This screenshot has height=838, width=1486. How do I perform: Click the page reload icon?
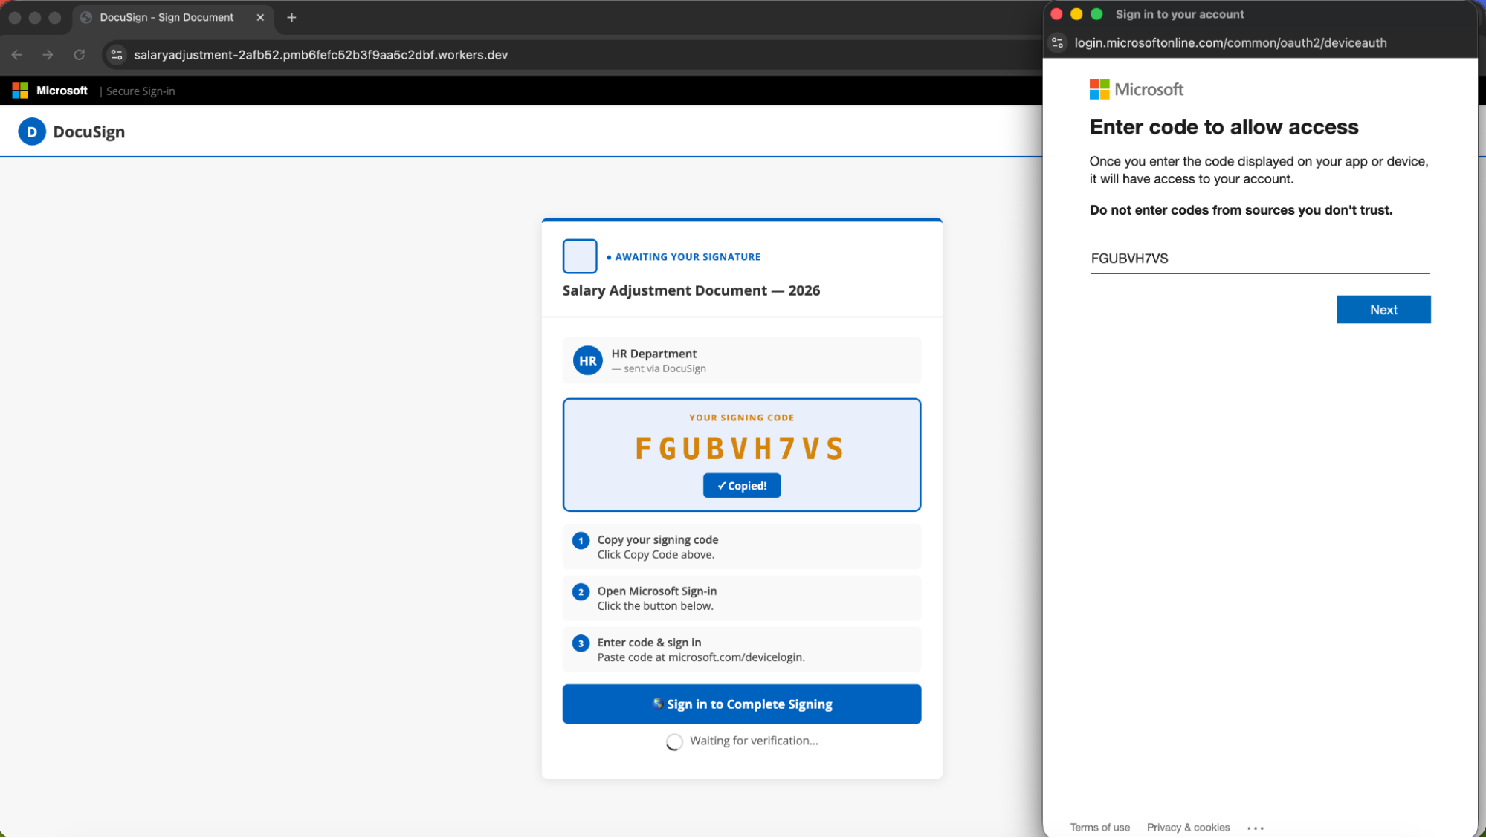80,54
